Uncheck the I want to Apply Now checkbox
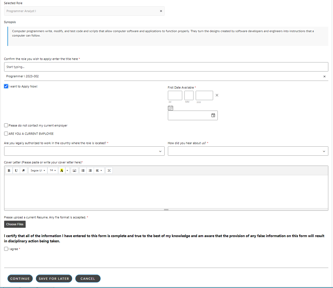The width and height of the screenshot is (333, 288). point(6,86)
